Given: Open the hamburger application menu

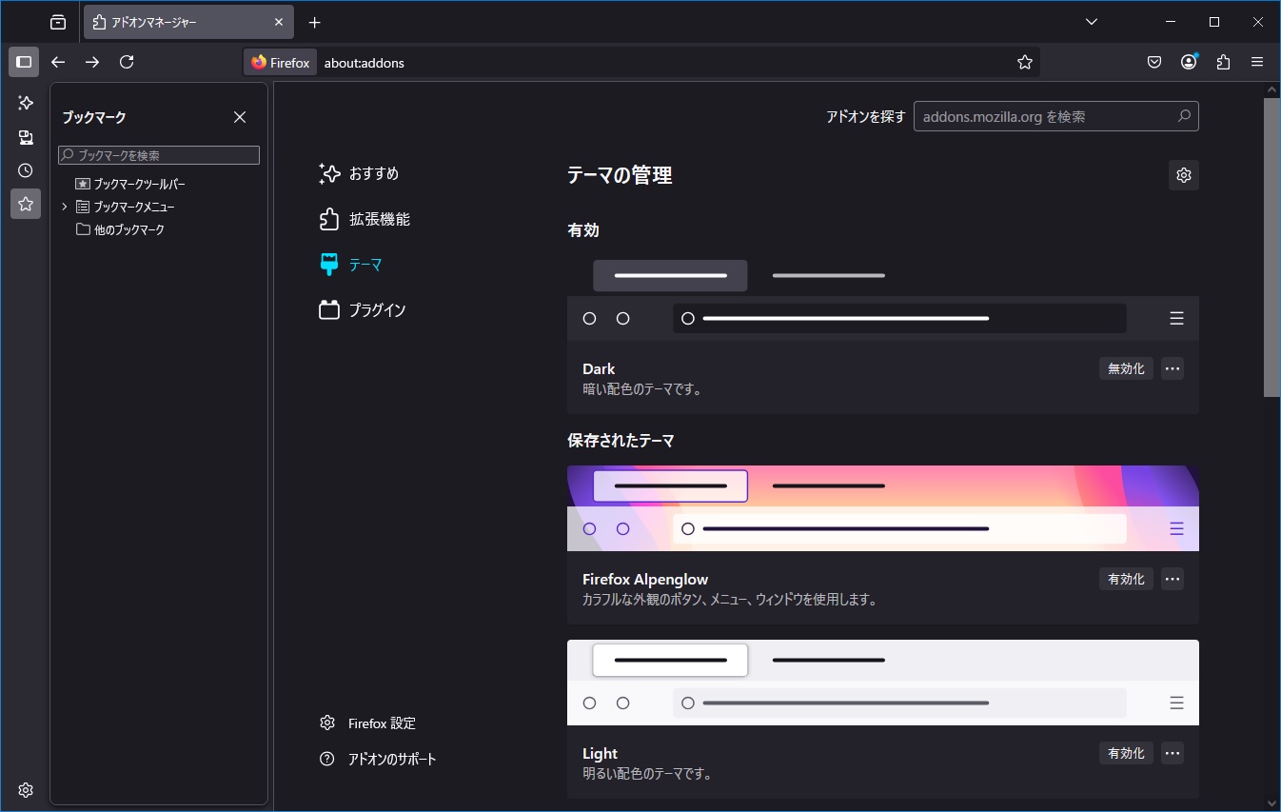Looking at the screenshot, I should pos(1257,62).
